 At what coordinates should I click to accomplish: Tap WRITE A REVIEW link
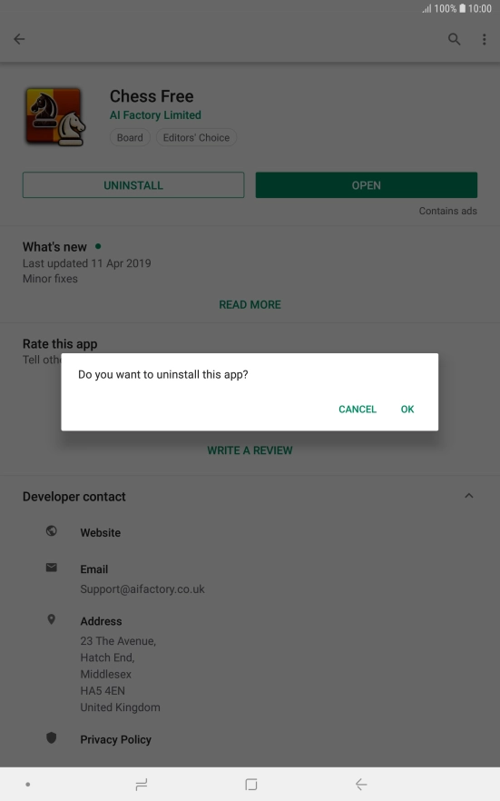click(x=250, y=450)
